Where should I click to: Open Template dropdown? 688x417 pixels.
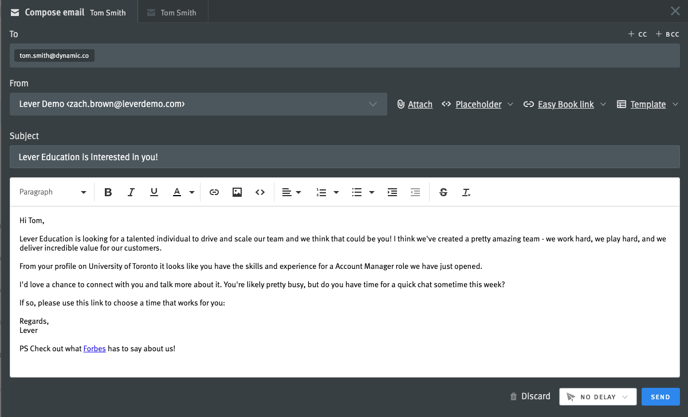[648, 104]
